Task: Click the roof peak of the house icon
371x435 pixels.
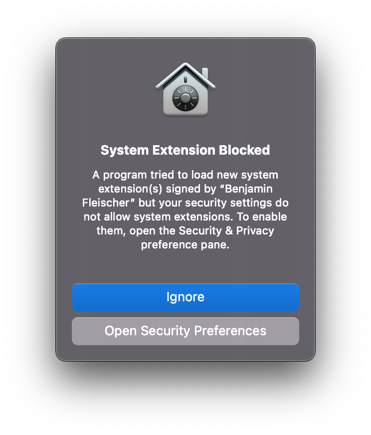Action: click(x=185, y=65)
